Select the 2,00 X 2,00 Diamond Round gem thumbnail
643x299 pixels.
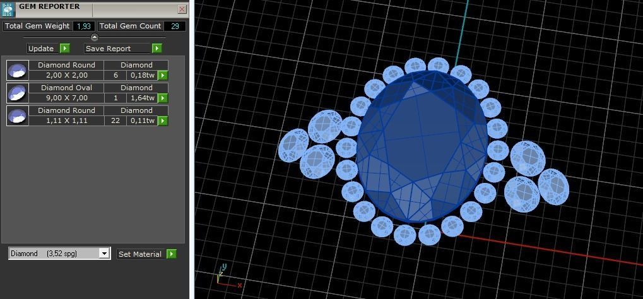[18, 70]
